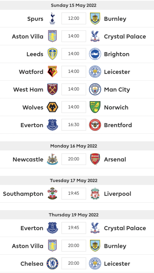This screenshot has height=273, width=154.
Task: Click the Norwich canary crest
Action: tap(95, 107)
